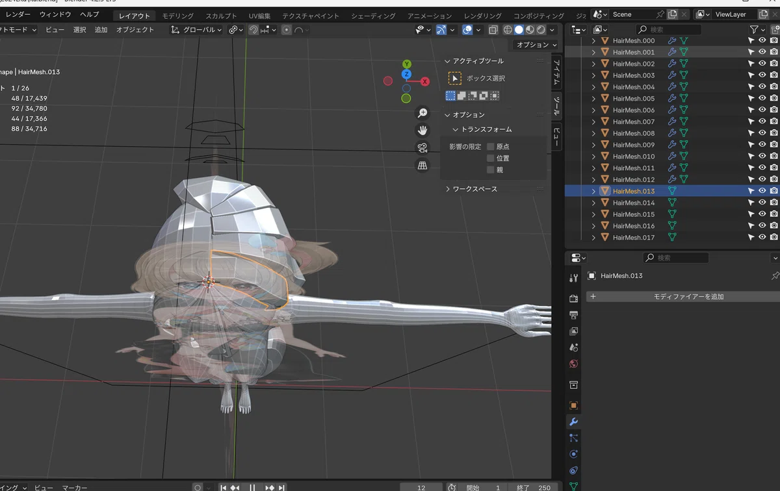This screenshot has height=491, width=780.
Task: Collapse the アクティブツール panel
Action: 447,61
